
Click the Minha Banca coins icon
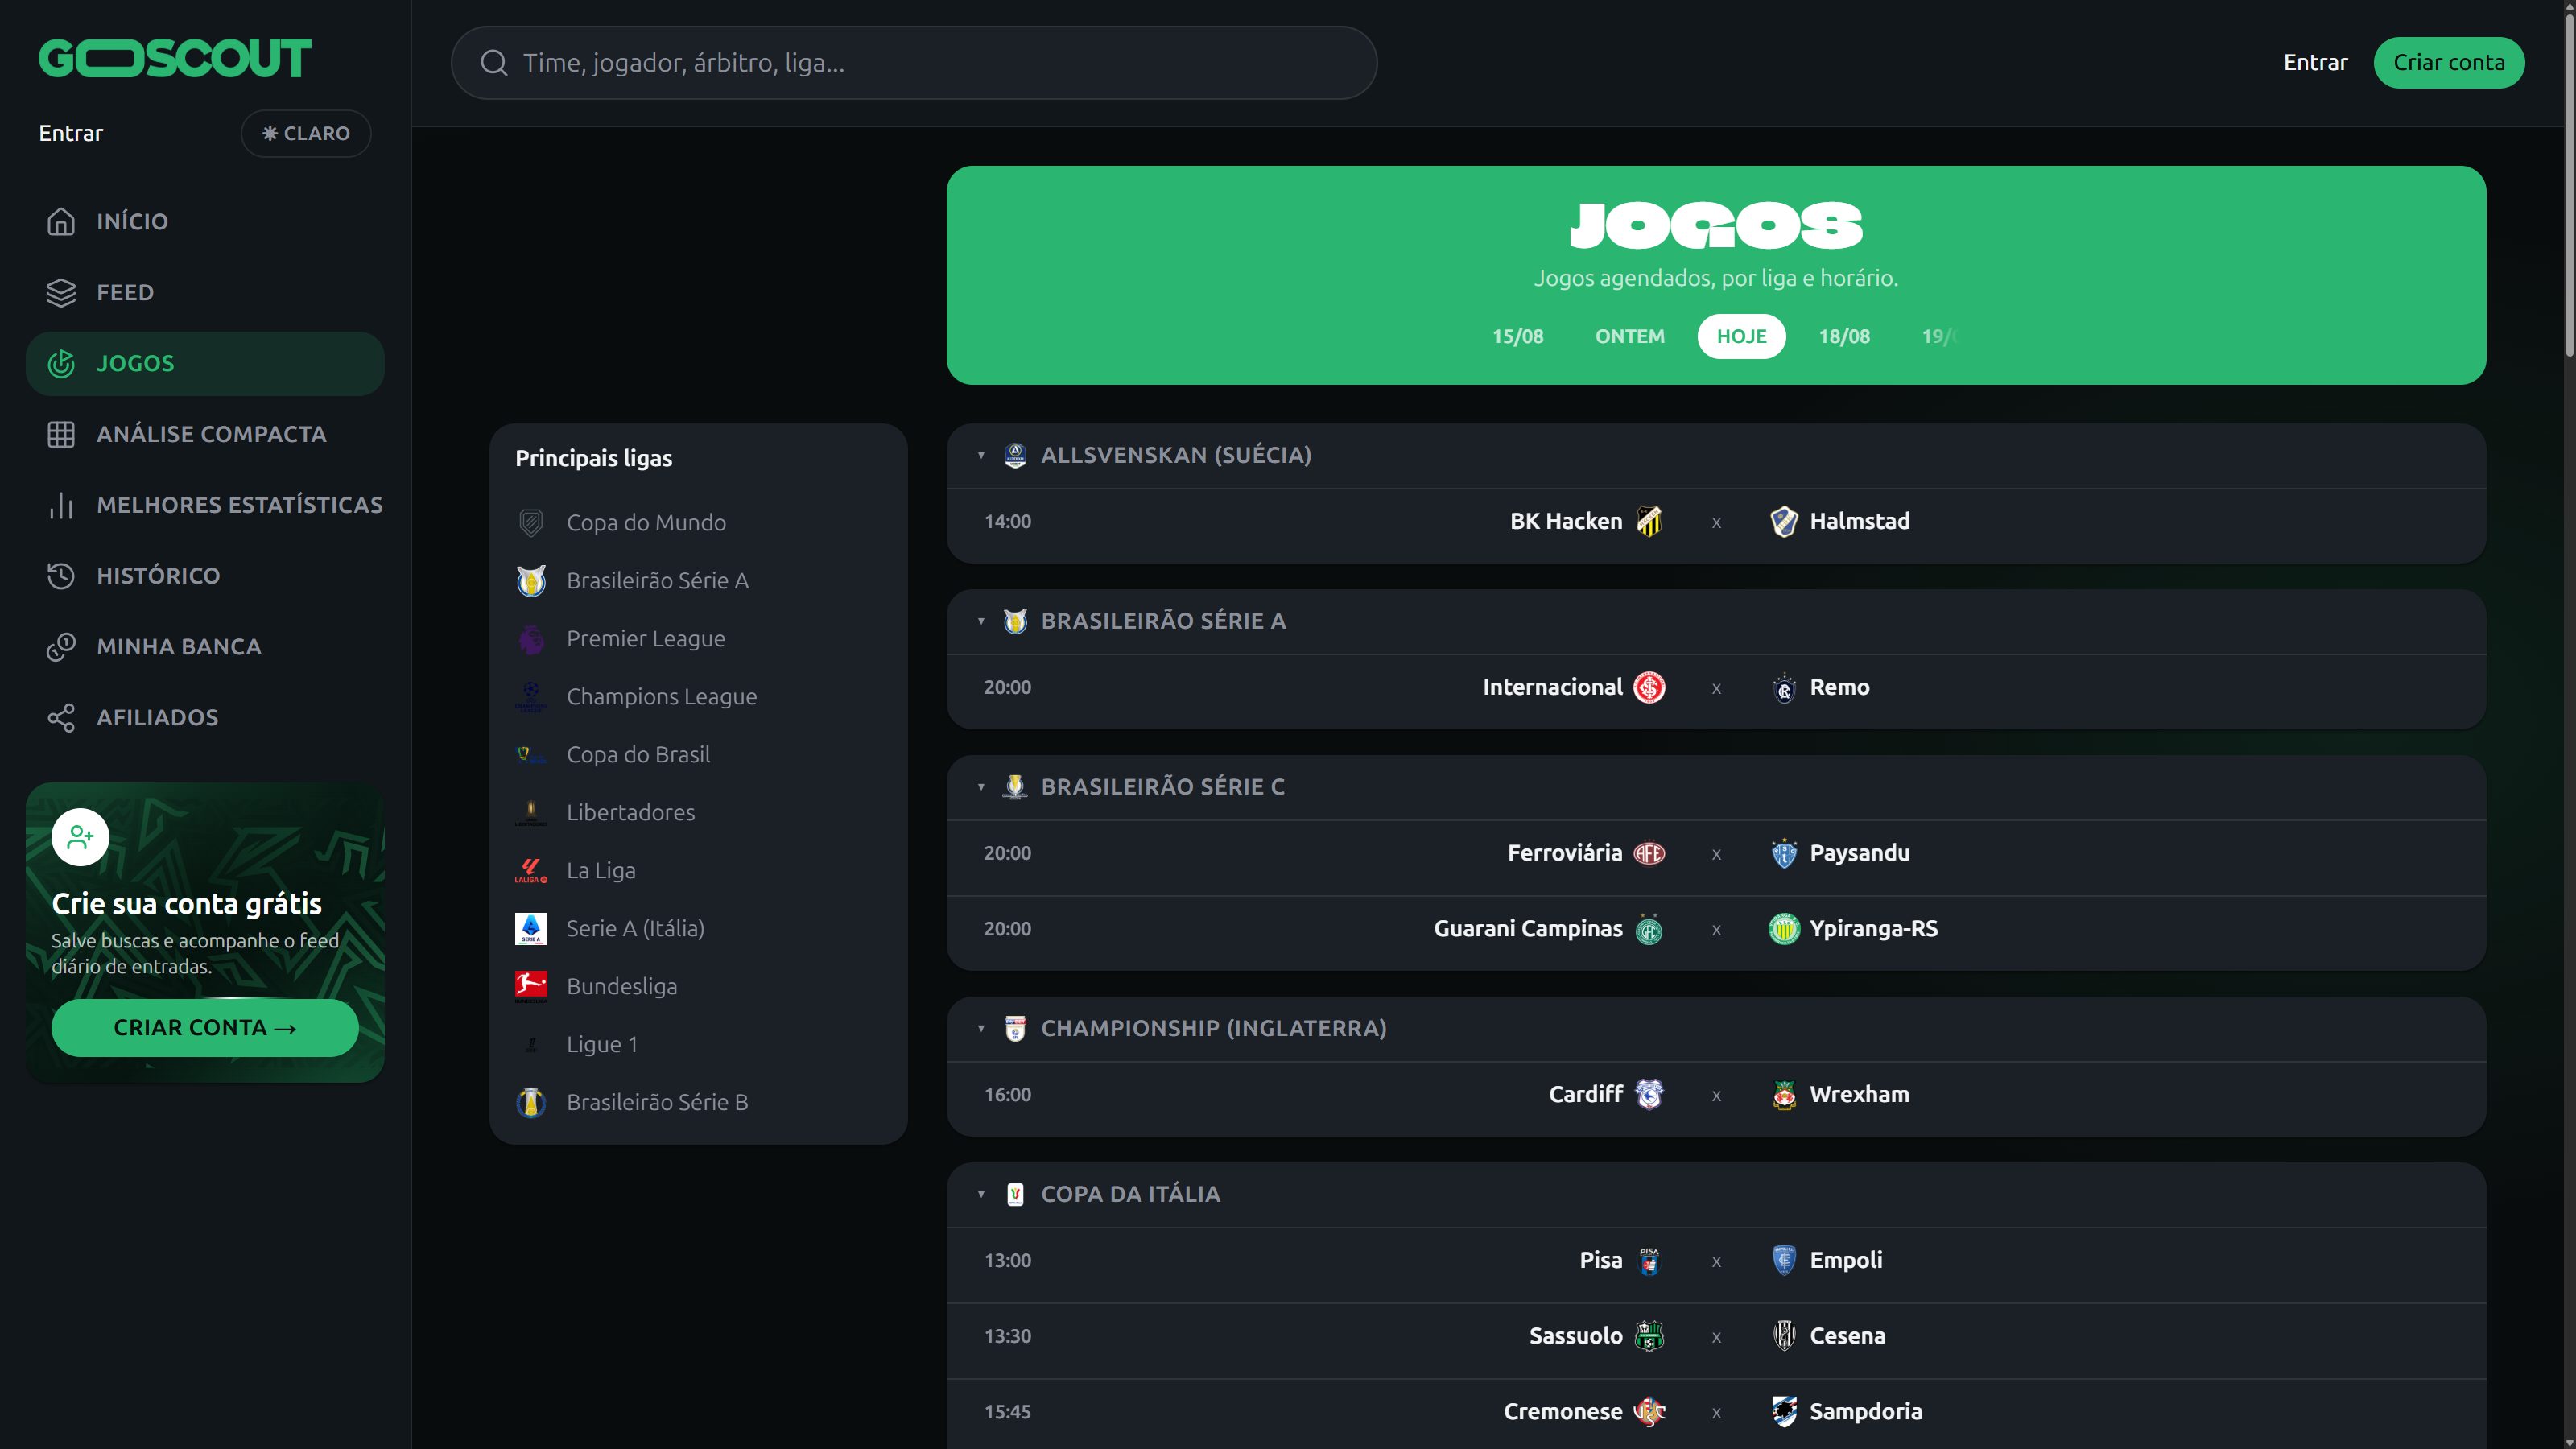click(61, 647)
